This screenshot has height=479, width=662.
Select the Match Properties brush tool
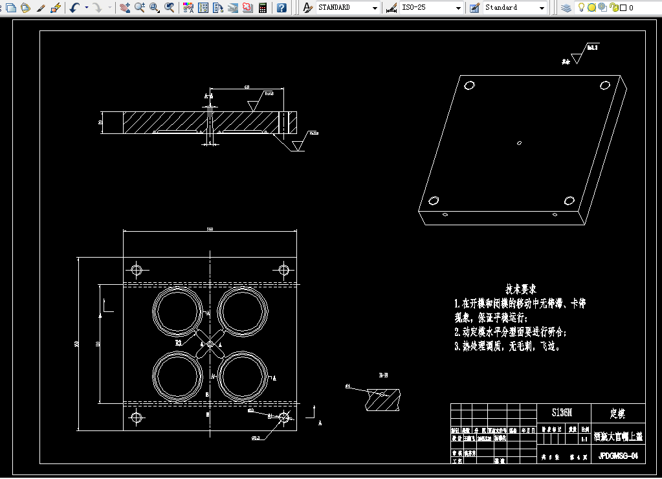point(41,8)
